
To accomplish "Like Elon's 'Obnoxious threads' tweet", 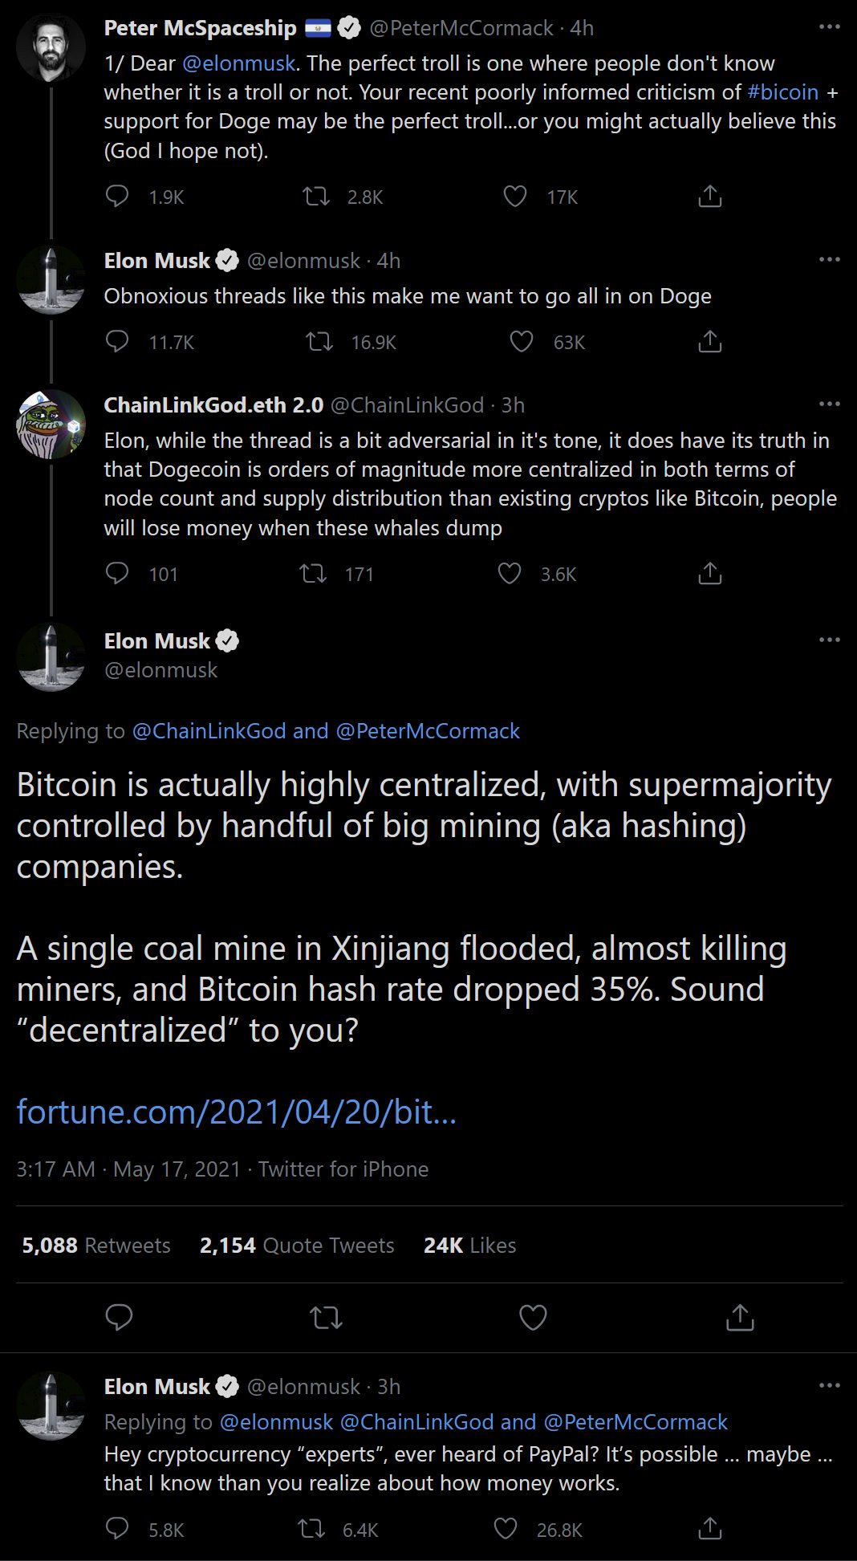I will [522, 342].
